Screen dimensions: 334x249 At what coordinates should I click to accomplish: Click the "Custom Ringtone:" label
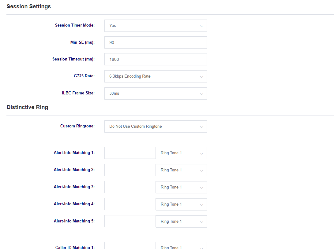point(77,126)
